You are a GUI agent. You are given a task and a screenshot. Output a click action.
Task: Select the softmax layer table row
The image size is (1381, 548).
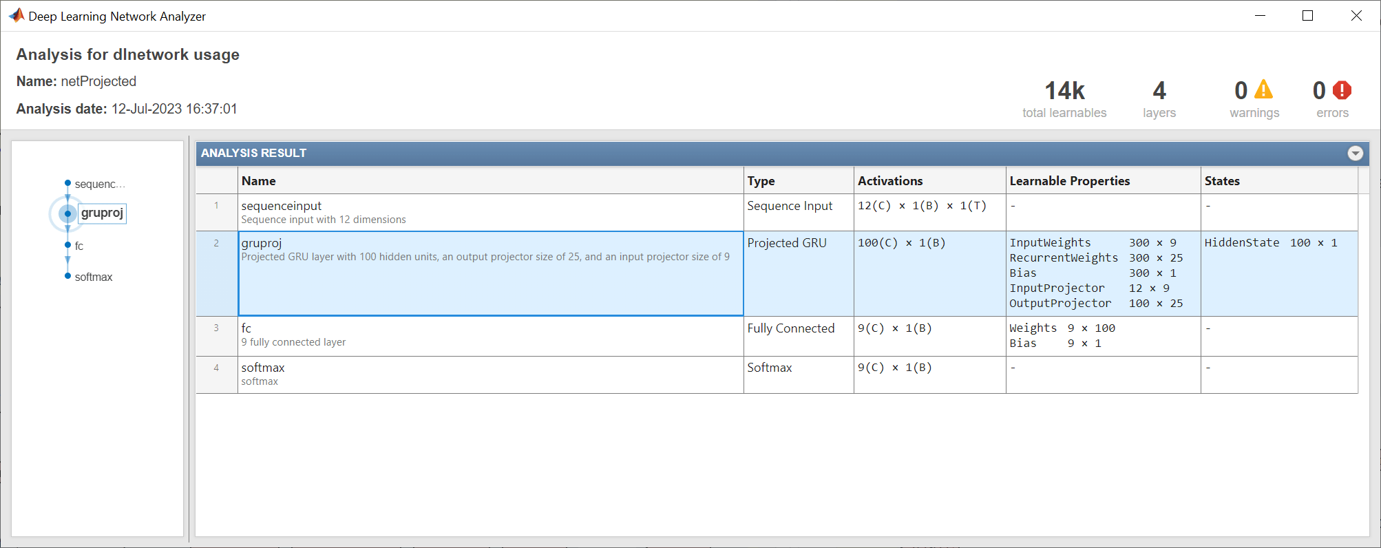coord(482,374)
